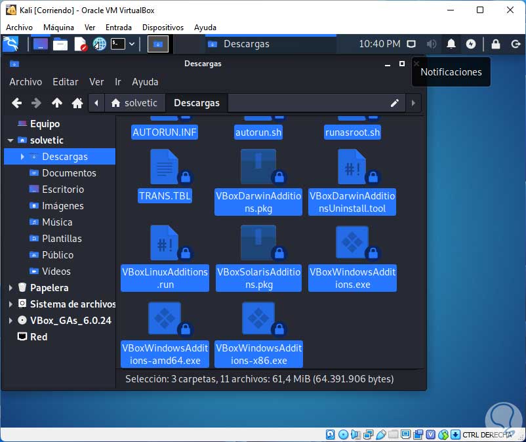Viewport: 526px width, 442px height.
Task: Open the text editor launcher in panel
Action: [x=81, y=44]
